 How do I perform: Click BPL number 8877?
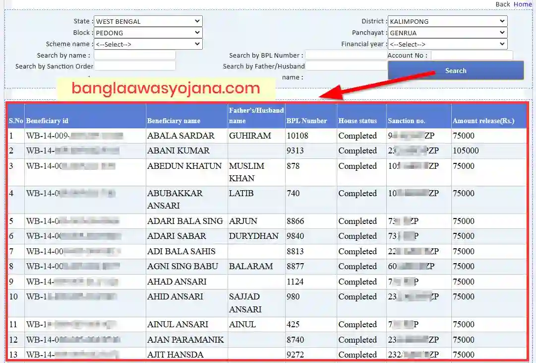tap(295, 266)
